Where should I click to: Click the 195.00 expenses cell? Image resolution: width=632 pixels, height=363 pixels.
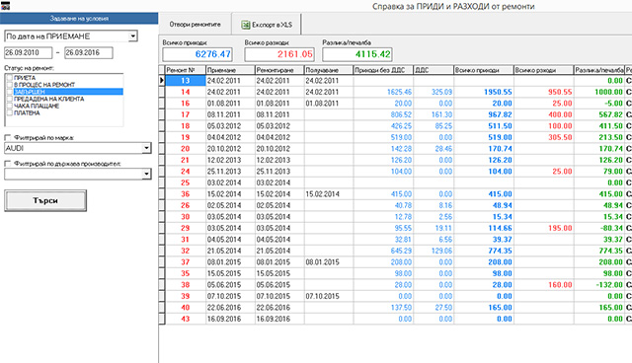pos(544,228)
